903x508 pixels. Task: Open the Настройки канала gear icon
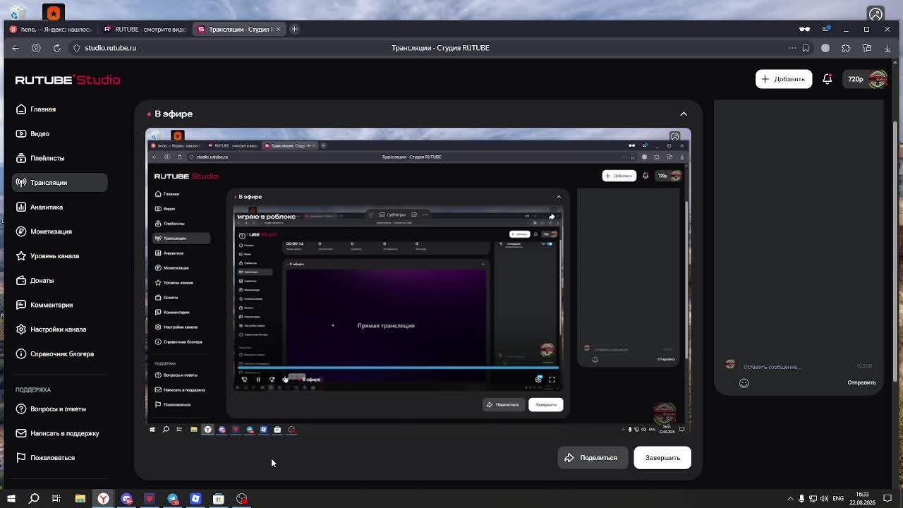(21, 329)
